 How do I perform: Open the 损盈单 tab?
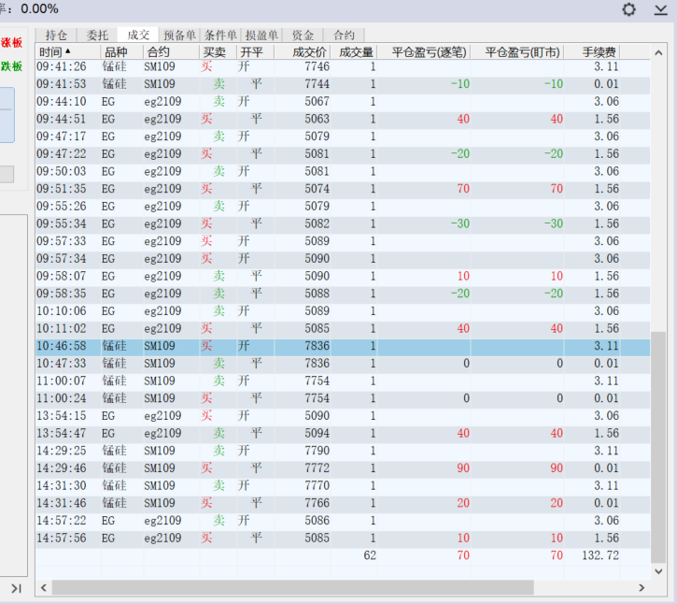(x=261, y=35)
